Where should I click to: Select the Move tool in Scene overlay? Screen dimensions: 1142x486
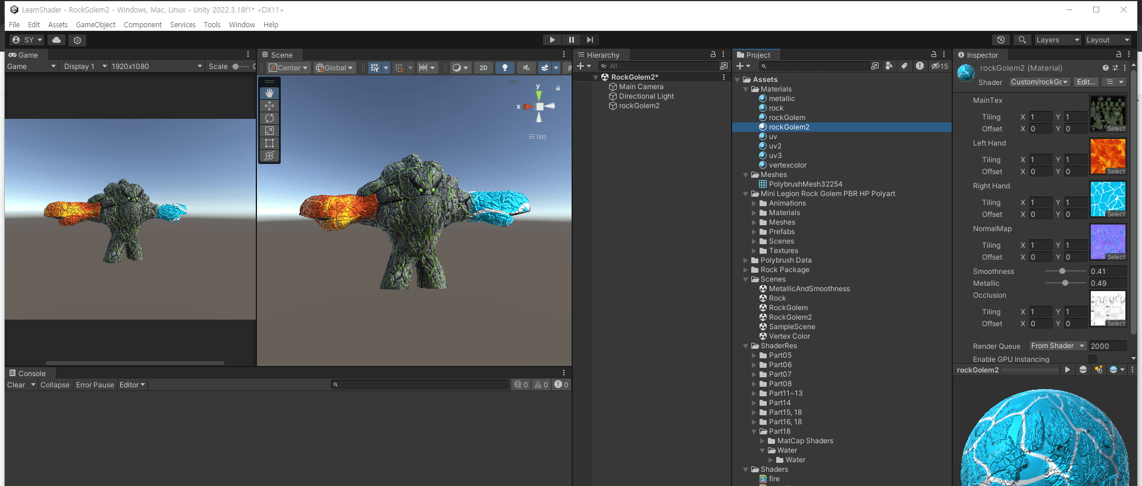click(269, 106)
